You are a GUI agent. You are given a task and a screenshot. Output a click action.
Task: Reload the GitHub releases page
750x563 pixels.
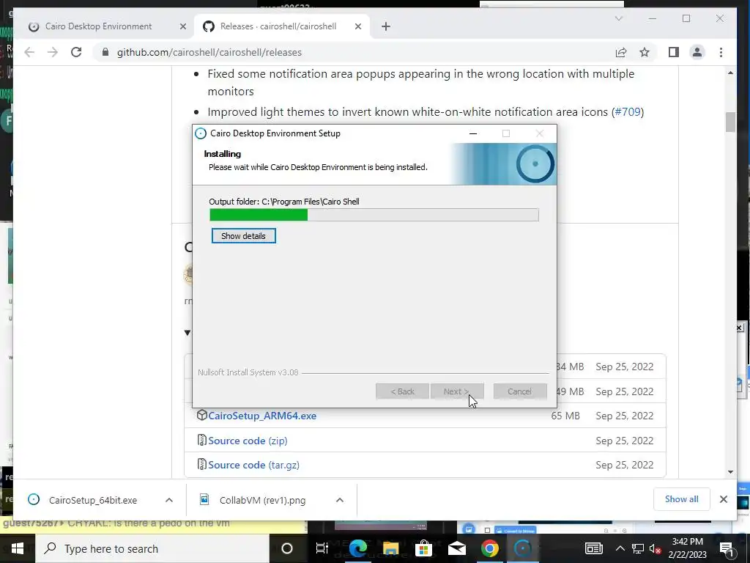[x=76, y=52]
